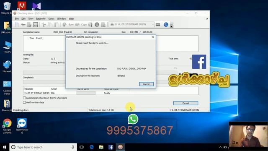Click the 'Idle' action cell
Viewport: 268px width, 151px height.
53,93
